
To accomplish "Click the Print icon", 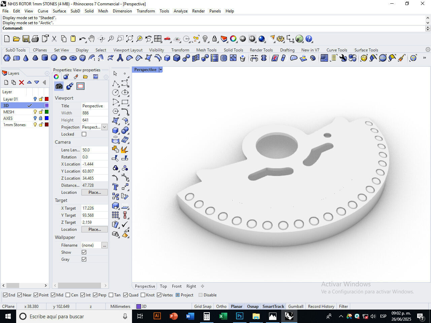I will [x=35, y=39].
